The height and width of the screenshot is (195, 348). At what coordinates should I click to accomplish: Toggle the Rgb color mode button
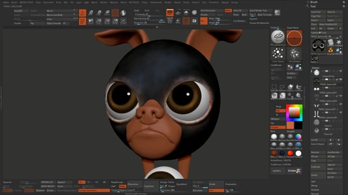[281, 110]
